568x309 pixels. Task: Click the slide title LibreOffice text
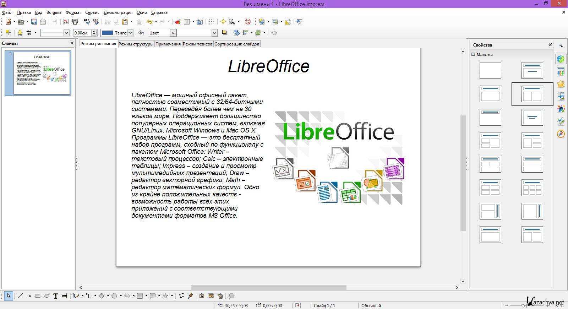click(269, 66)
